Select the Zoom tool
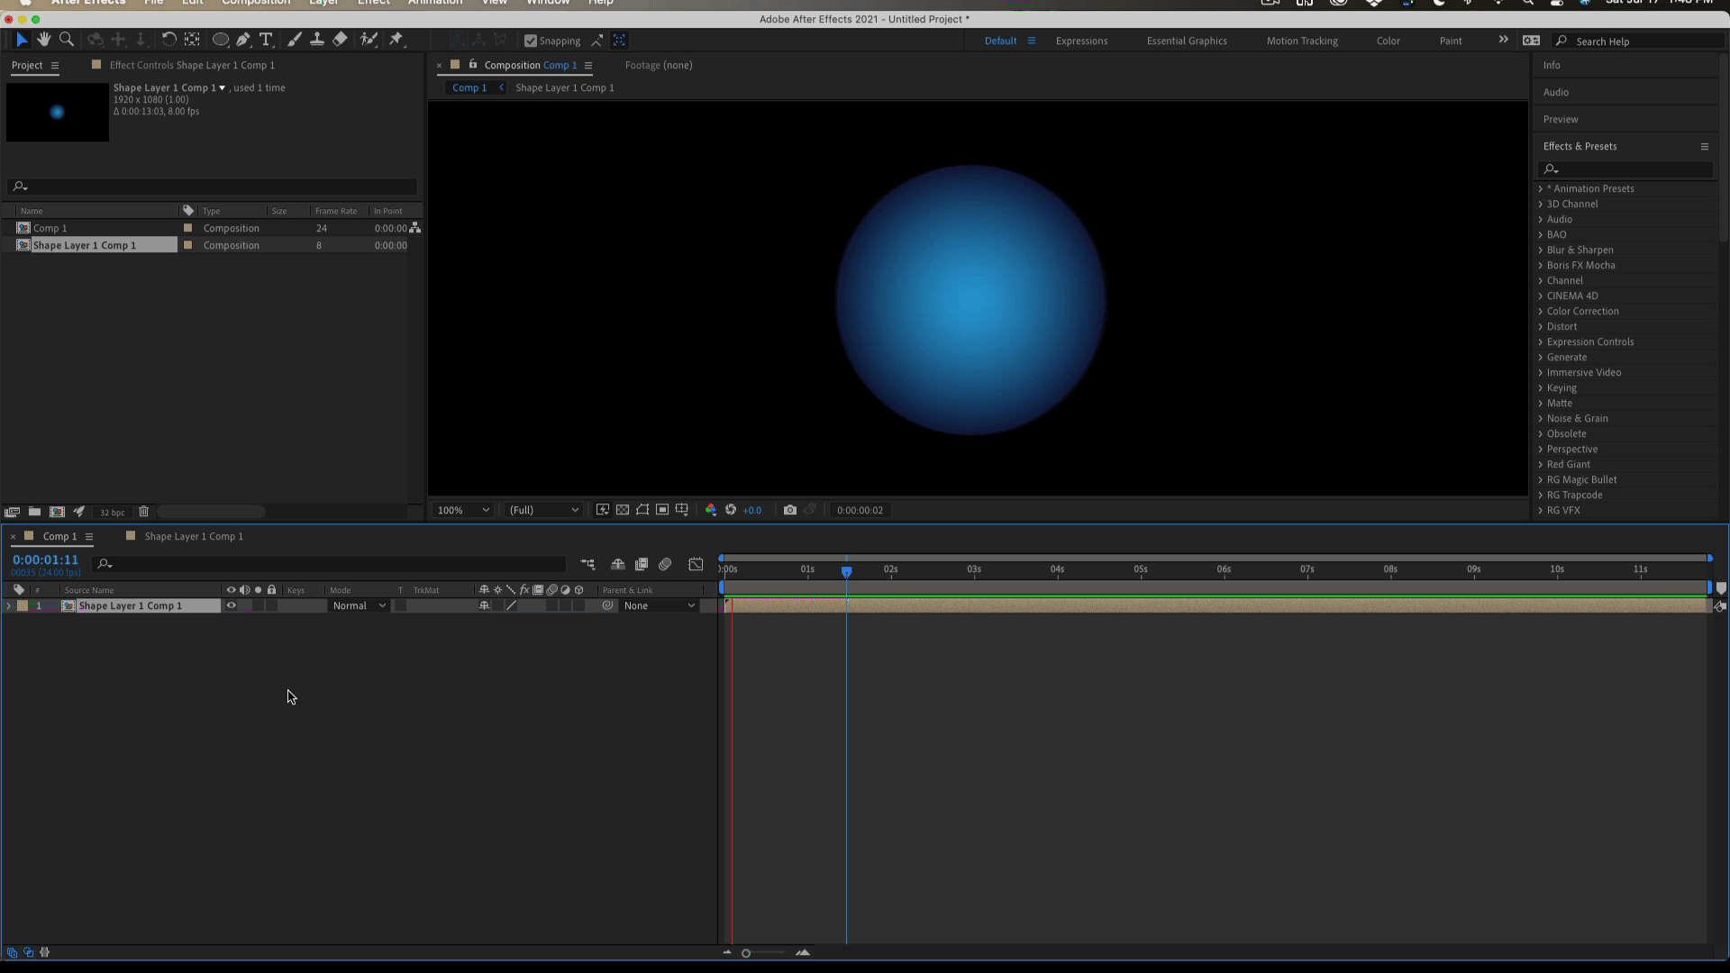Screen dimensions: 1730x973 coord(66,40)
